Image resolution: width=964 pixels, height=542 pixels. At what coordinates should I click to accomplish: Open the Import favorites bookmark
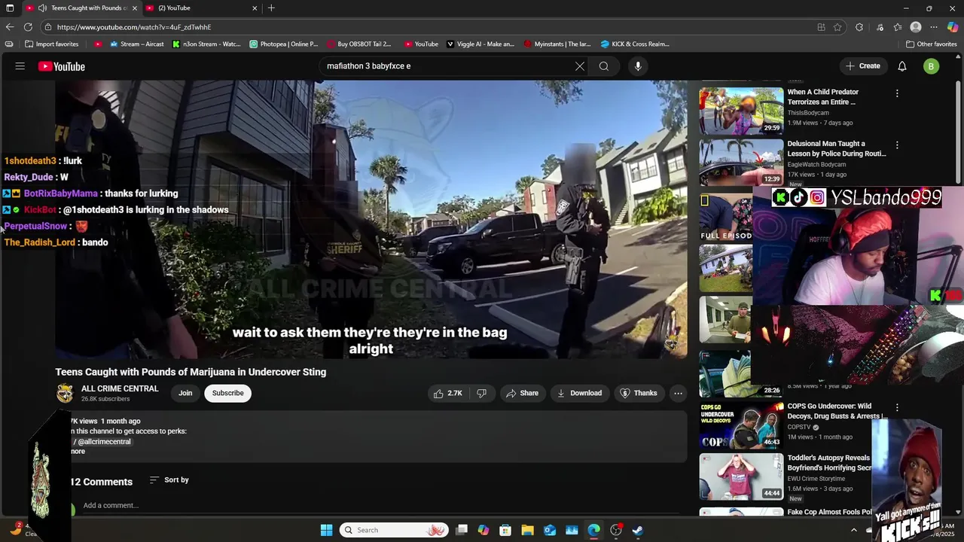click(52, 44)
